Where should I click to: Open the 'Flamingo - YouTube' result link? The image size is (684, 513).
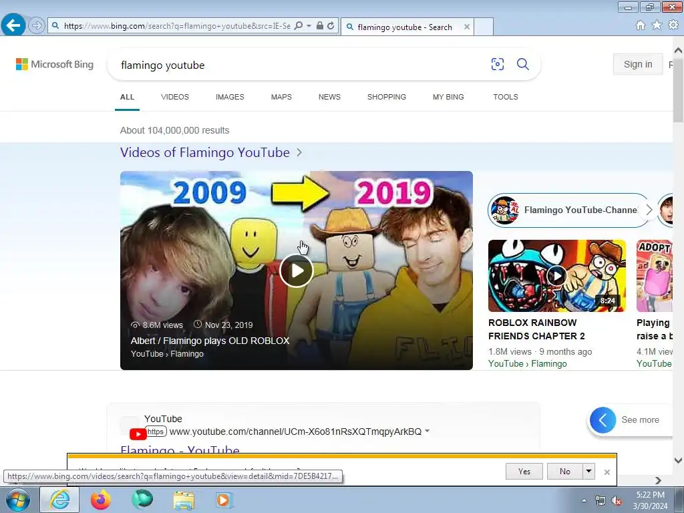[x=180, y=450]
